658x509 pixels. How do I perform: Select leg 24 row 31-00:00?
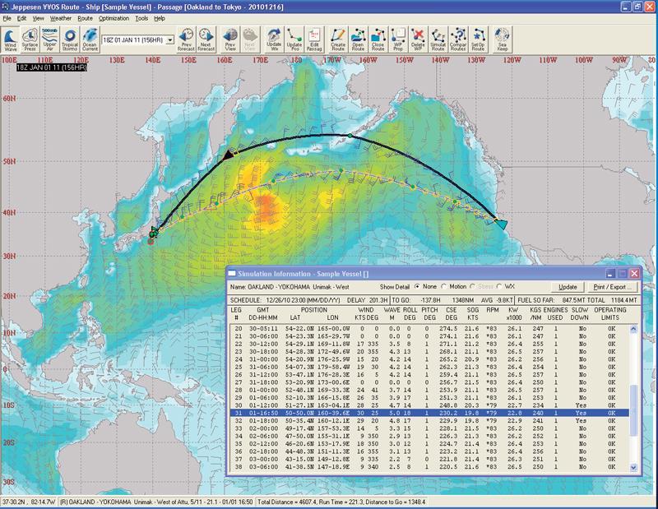429,359
